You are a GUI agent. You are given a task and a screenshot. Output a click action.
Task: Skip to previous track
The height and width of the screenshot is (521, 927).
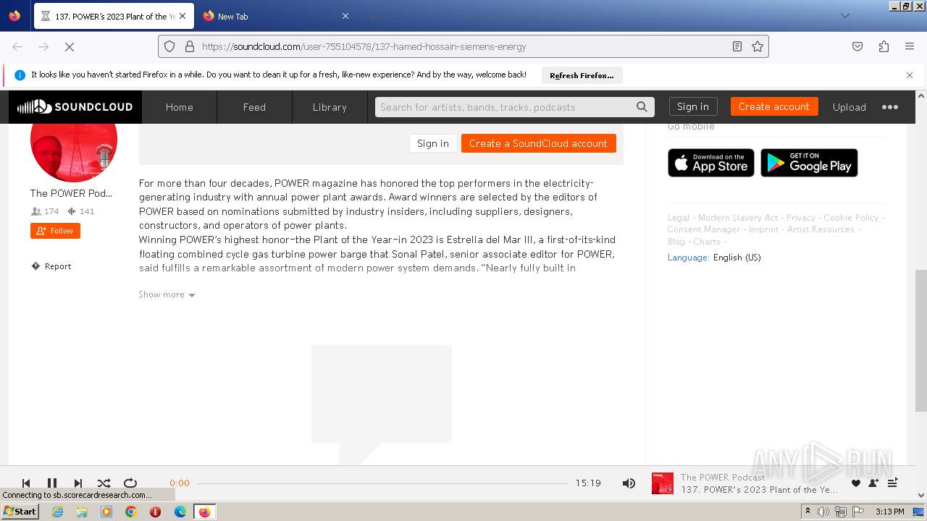click(26, 483)
